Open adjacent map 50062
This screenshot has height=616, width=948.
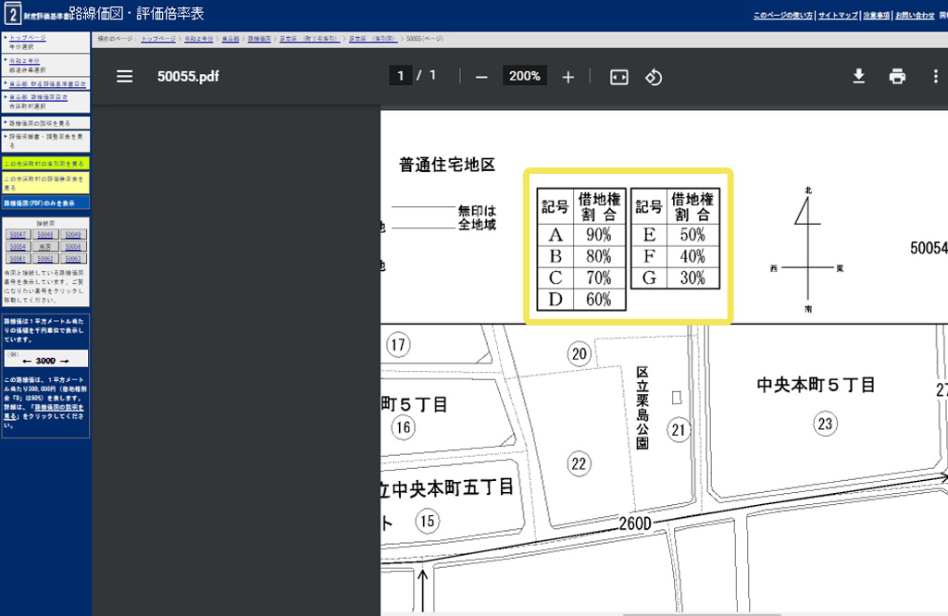(45, 259)
